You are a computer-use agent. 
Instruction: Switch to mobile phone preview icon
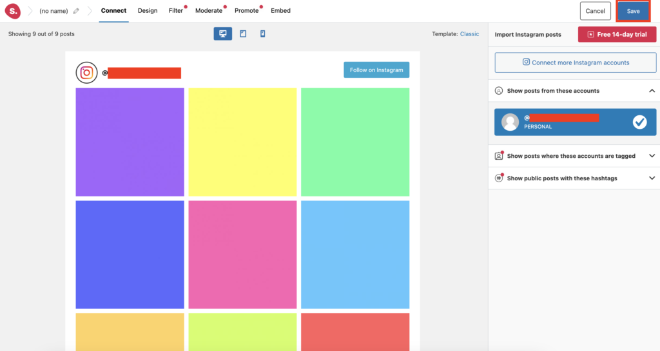262,34
